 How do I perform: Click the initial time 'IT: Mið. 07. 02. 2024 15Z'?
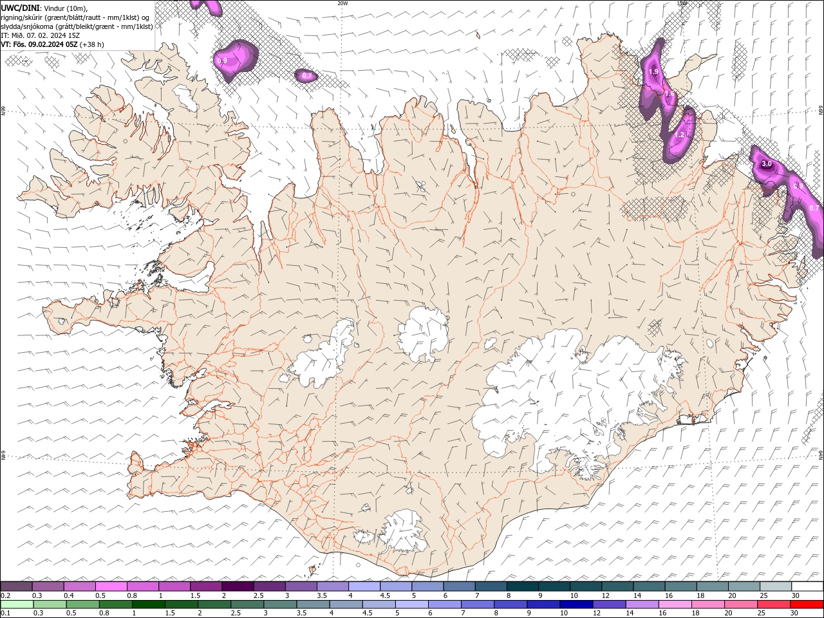pos(40,35)
